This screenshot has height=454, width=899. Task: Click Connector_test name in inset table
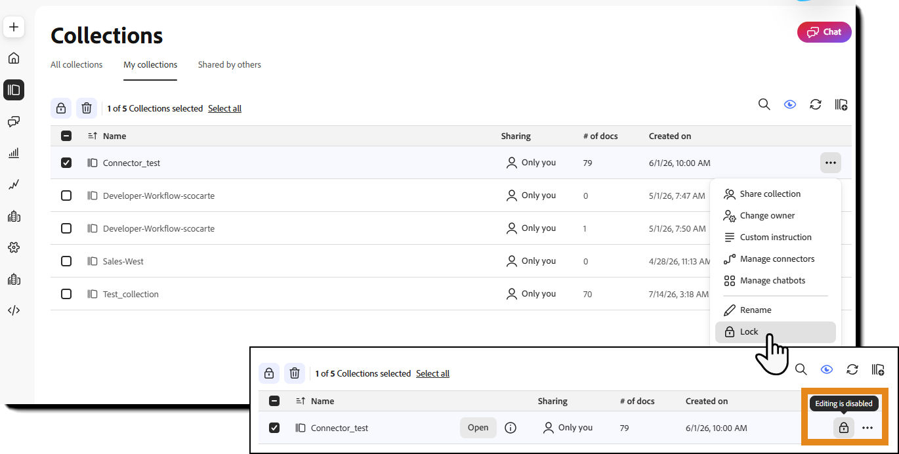(x=339, y=428)
